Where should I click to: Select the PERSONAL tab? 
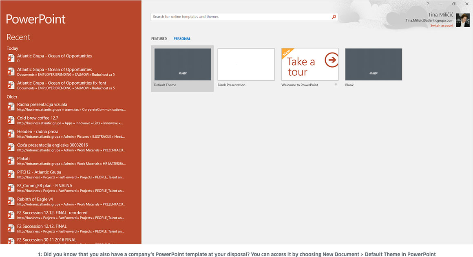click(182, 38)
